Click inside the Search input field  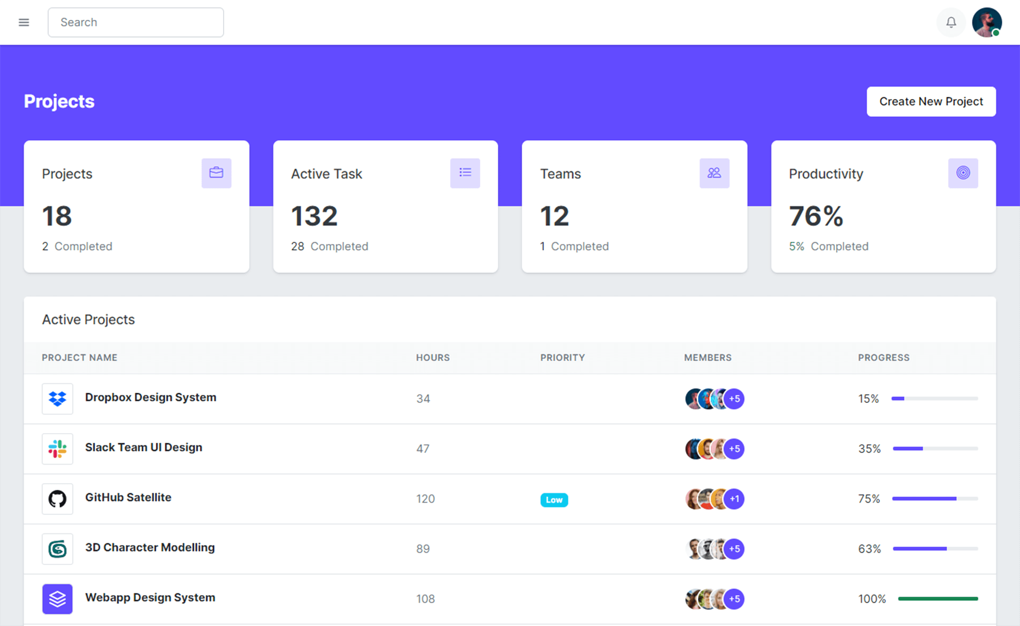[135, 22]
